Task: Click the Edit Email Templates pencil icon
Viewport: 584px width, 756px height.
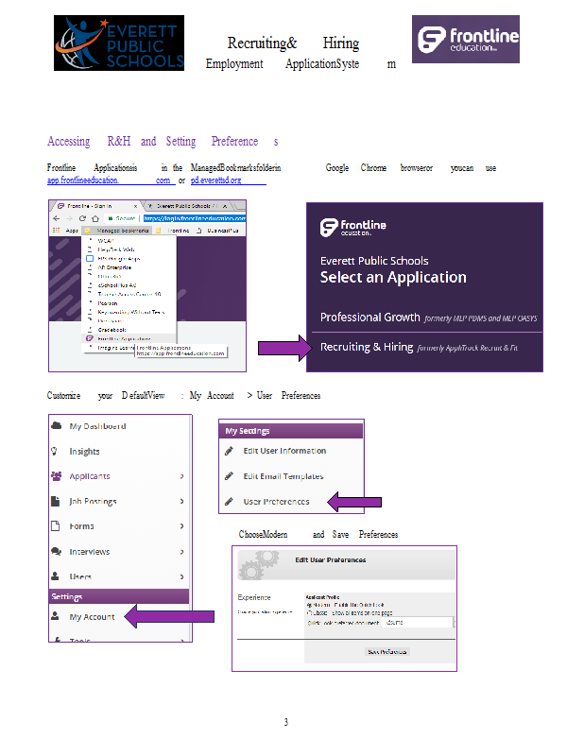Action: [229, 476]
